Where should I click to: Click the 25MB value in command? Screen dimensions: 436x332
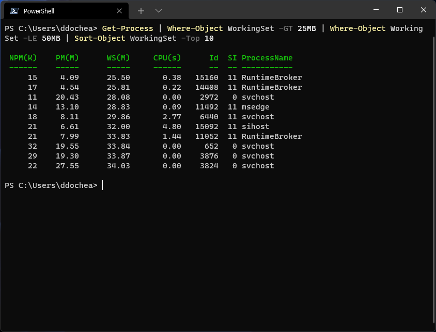coord(307,28)
